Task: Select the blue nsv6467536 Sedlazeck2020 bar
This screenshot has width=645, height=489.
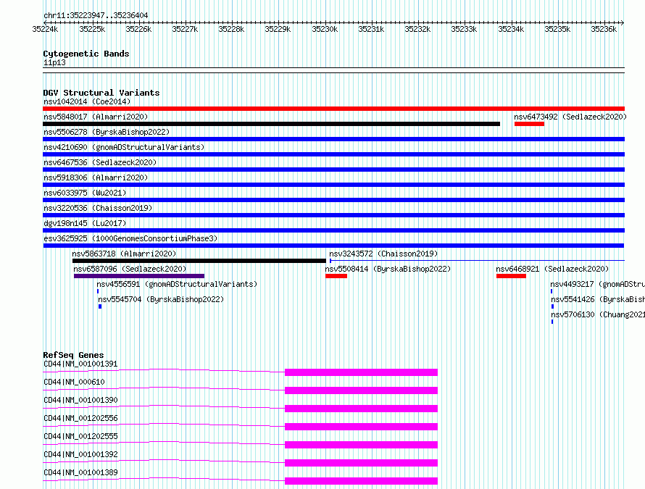Action: click(x=333, y=170)
